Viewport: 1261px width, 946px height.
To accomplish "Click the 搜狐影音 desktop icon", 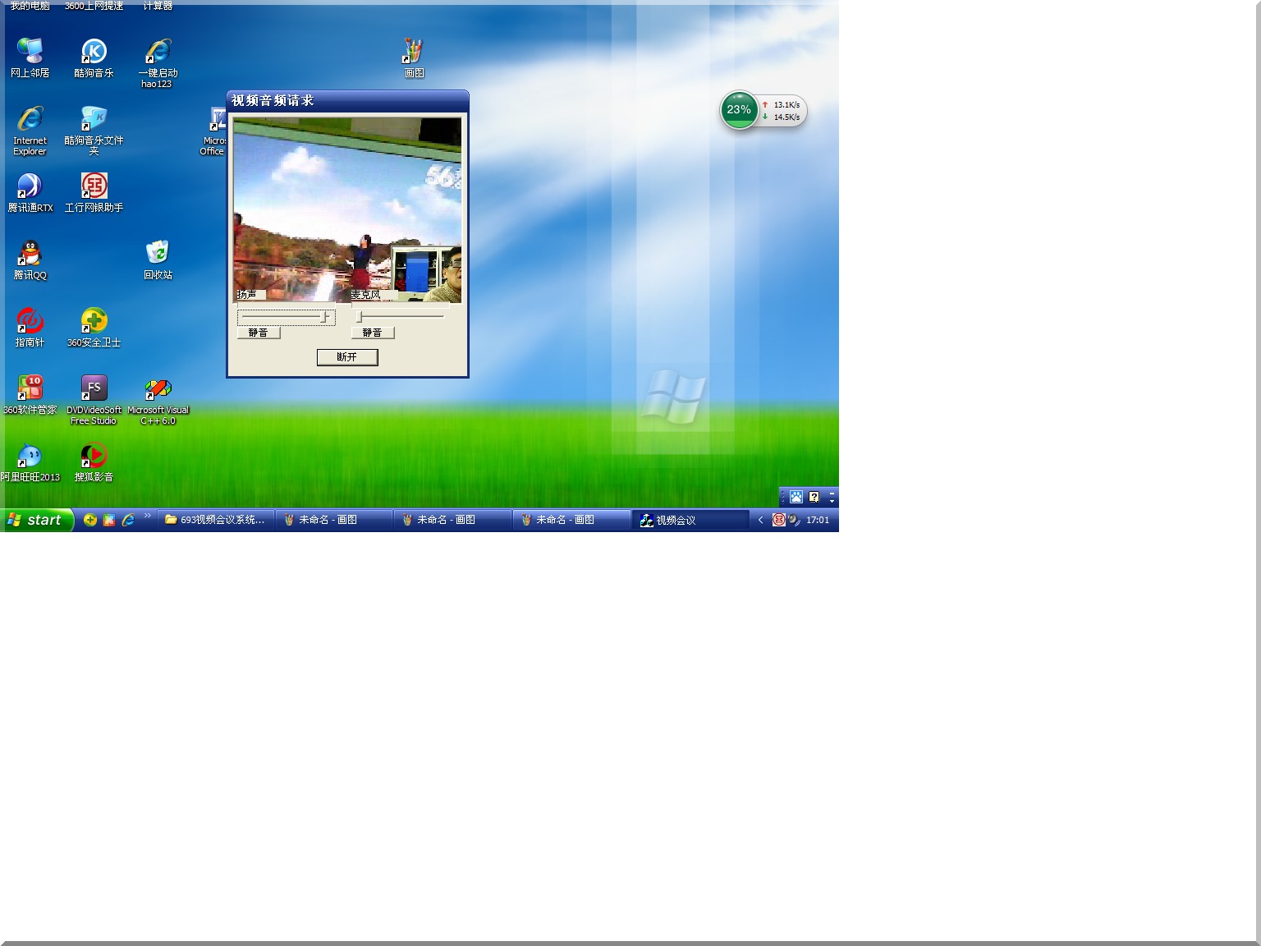I will click(94, 455).
